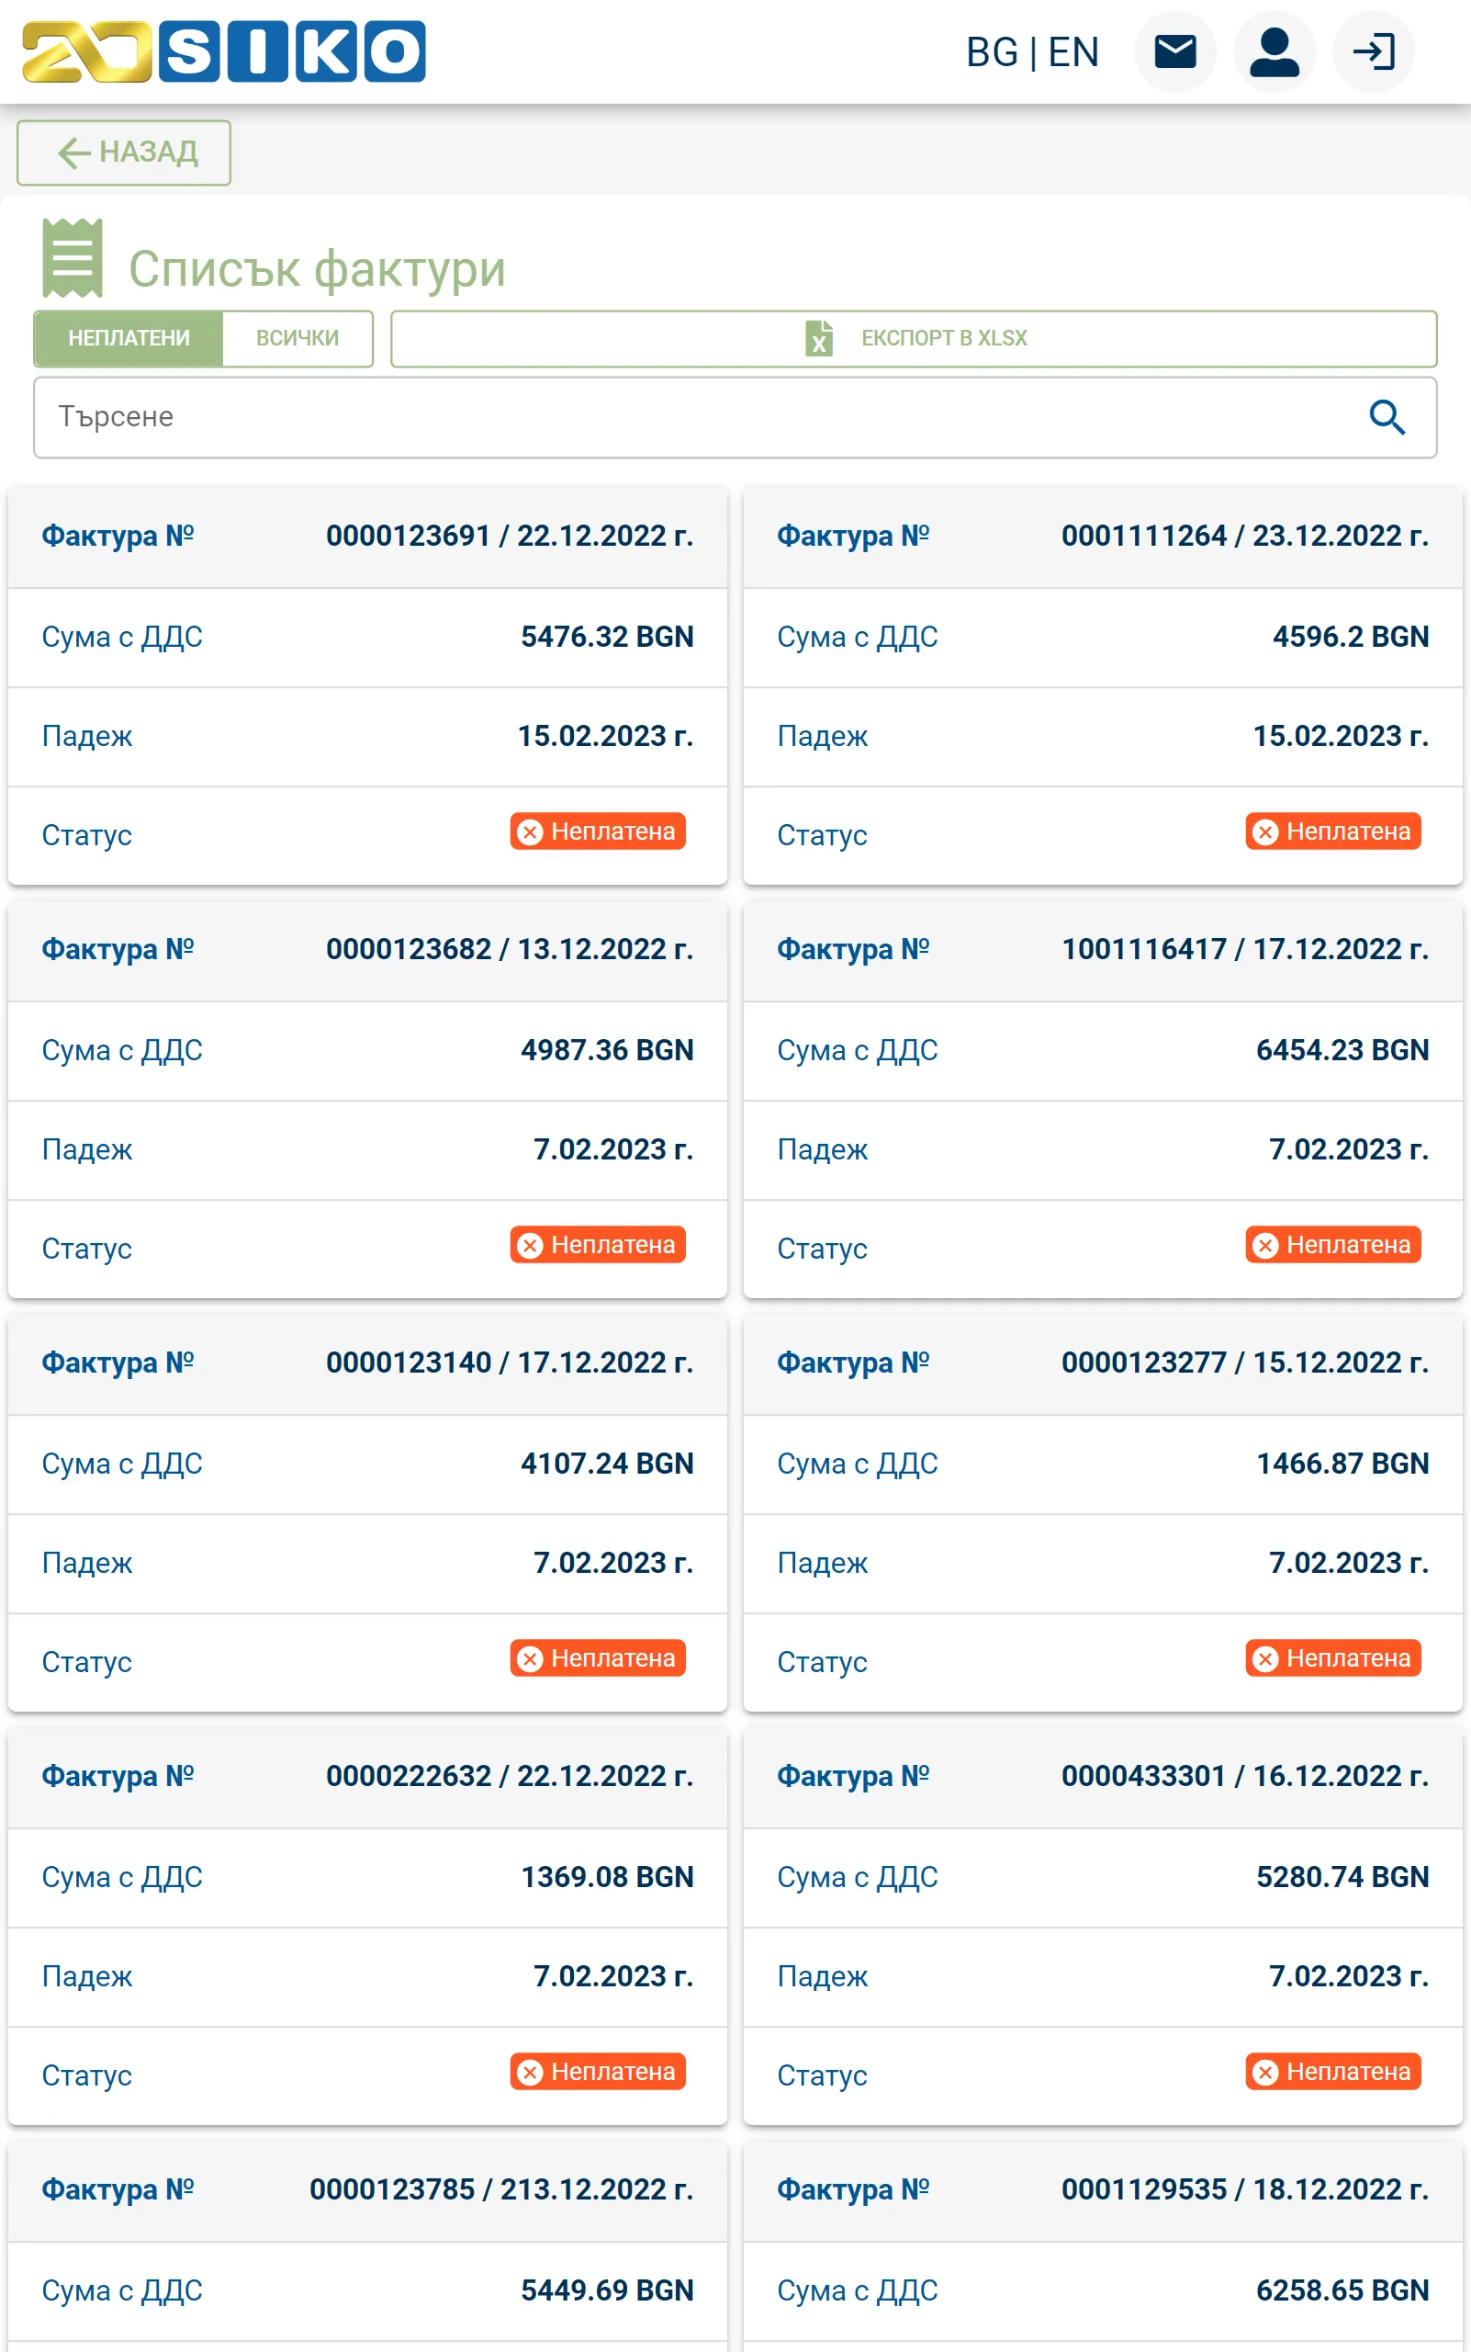1471x2352 pixels.
Task: Open invoice 0000123682 card header
Action: (x=366, y=950)
